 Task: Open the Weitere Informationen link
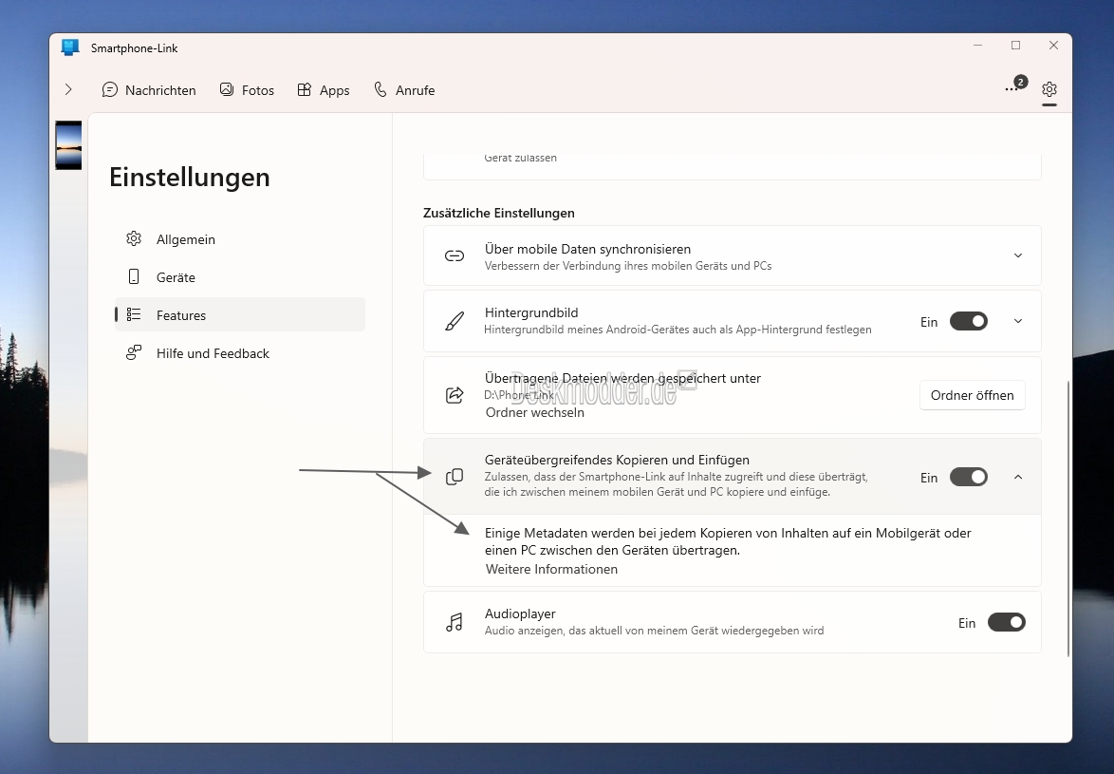click(x=551, y=569)
